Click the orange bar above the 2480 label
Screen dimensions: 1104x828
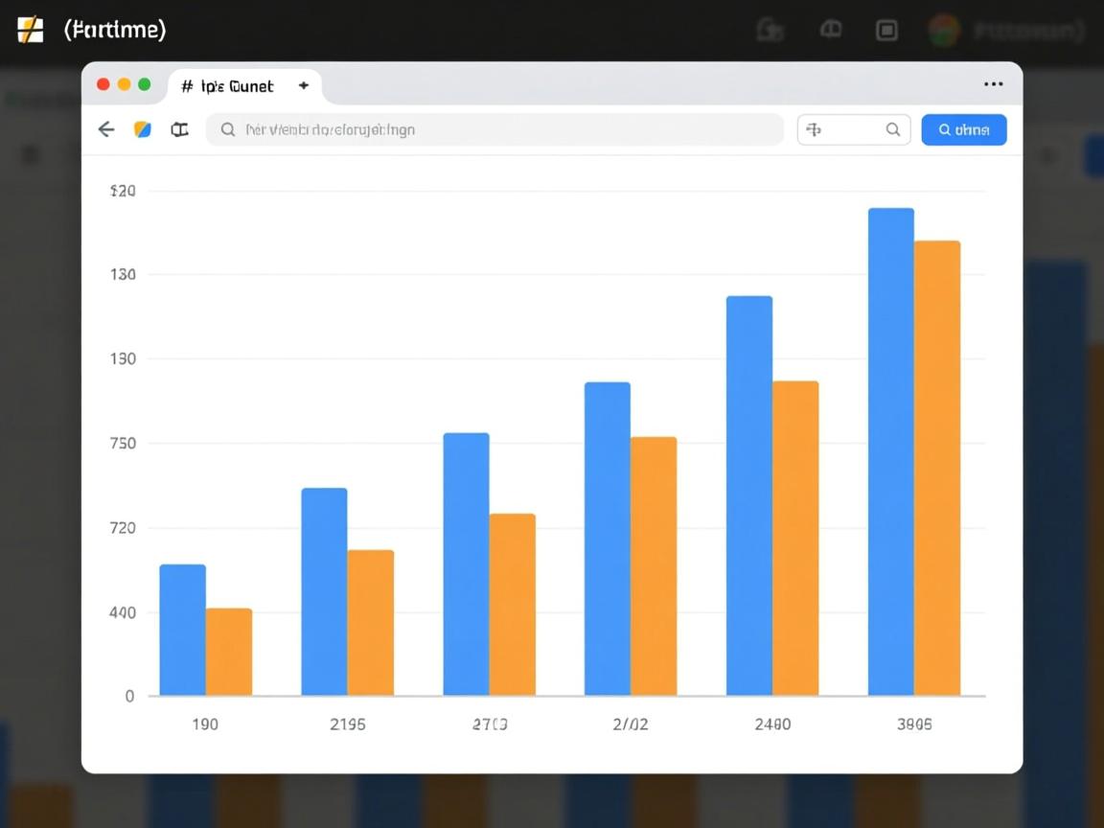[795, 538]
